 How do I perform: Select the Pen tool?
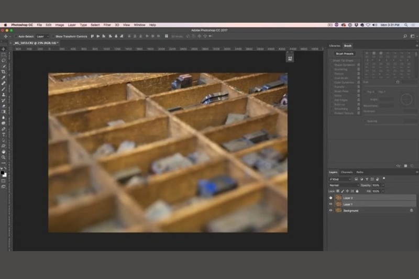[4, 129]
